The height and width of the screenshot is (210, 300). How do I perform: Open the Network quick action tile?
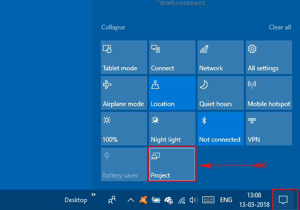(x=221, y=57)
